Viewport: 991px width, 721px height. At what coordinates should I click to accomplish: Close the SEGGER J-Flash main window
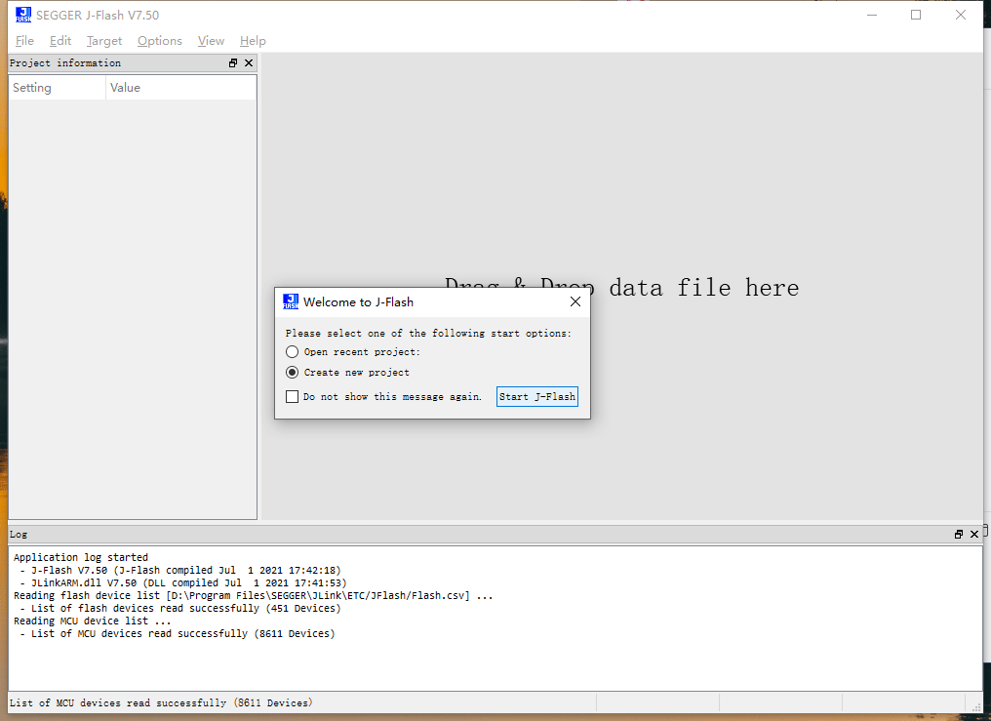(x=961, y=15)
